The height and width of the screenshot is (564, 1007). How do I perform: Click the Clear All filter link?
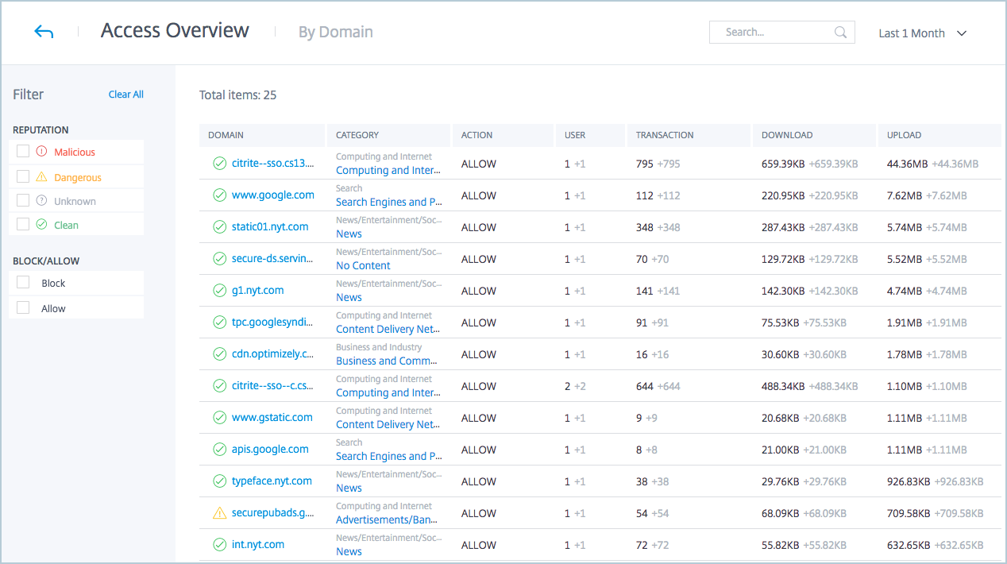[x=125, y=95]
